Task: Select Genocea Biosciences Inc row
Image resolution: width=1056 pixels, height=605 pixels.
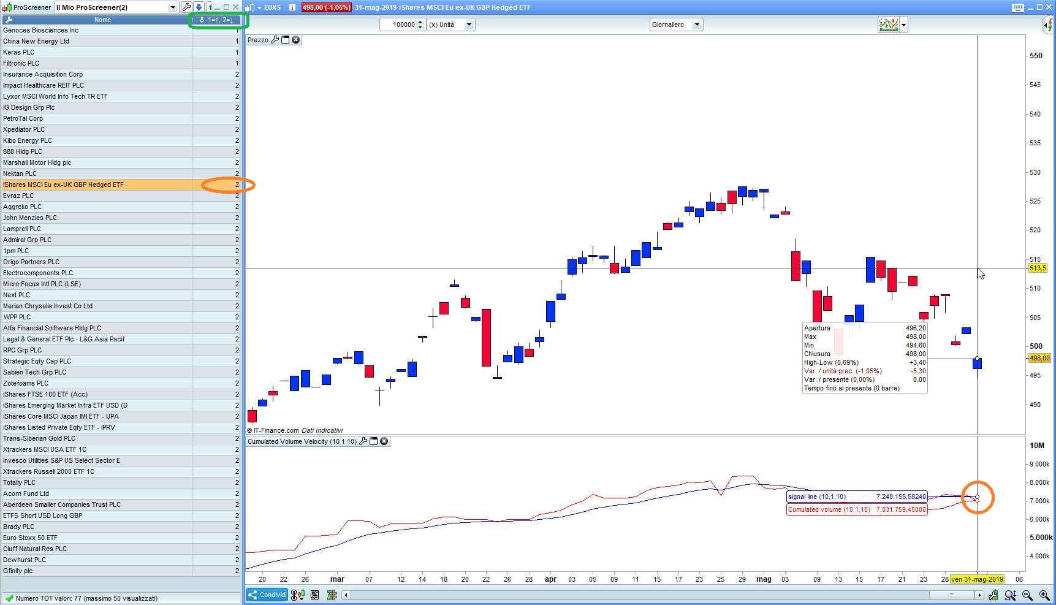Action: tap(121, 30)
